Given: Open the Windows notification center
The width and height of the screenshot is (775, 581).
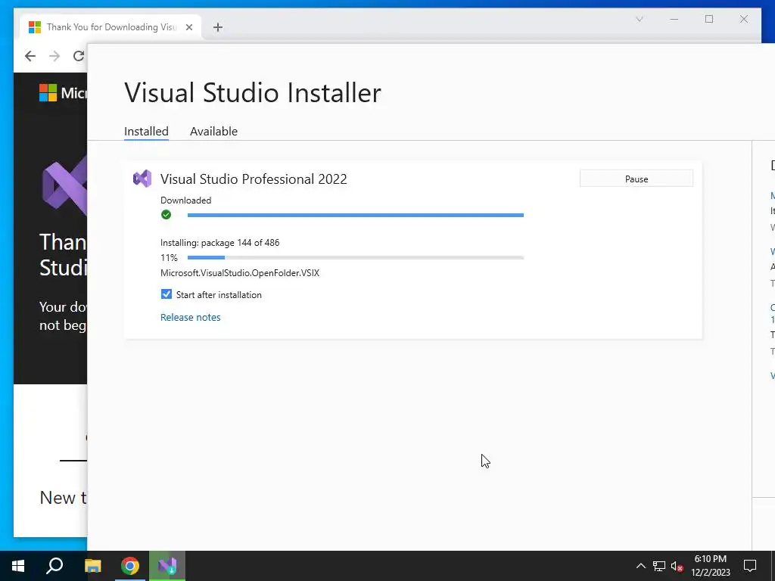Looking at the screenshot, I should click(x=750, y=566).
